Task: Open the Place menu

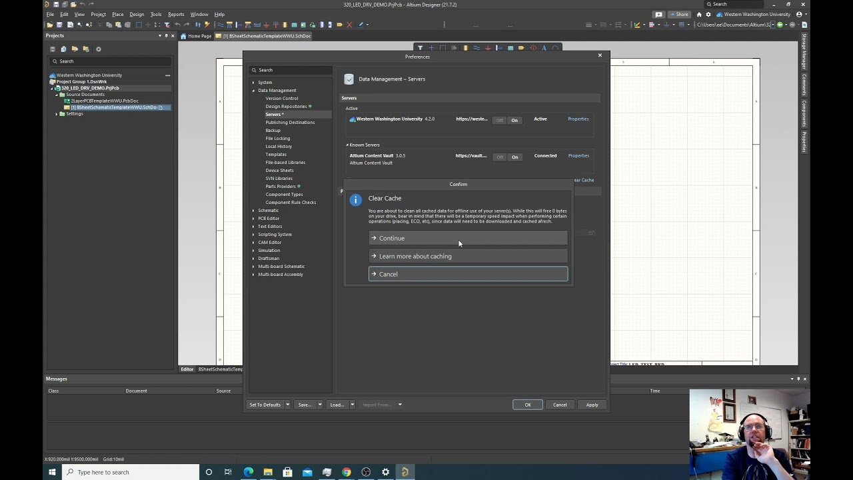Action: [x=117, y=14]
